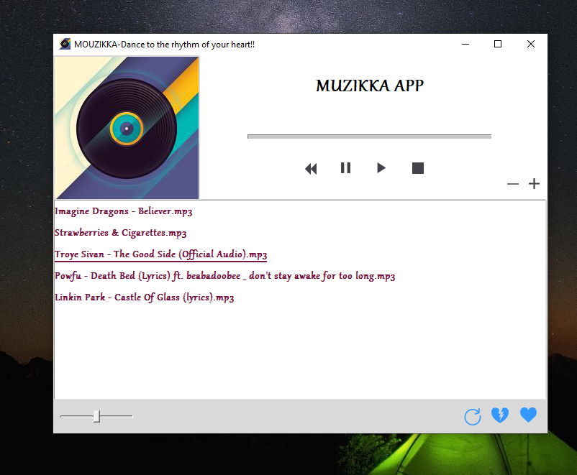577x475 pixels.
Task: Minimize the MOUZIKKA window
Action: pyautogui.click(x=465, y=44)
